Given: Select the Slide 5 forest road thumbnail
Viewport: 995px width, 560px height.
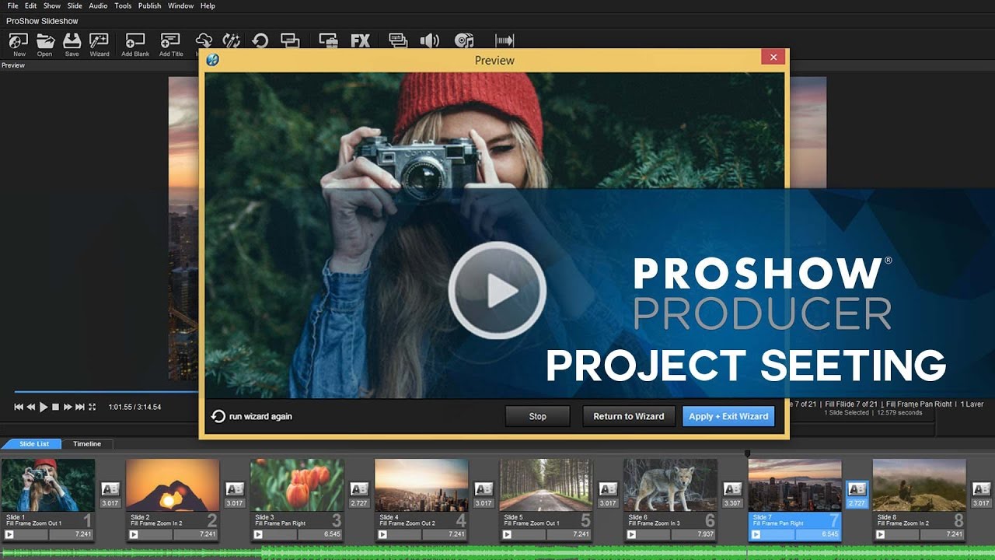Looking at the screenshot, I should tap(546, 485).
